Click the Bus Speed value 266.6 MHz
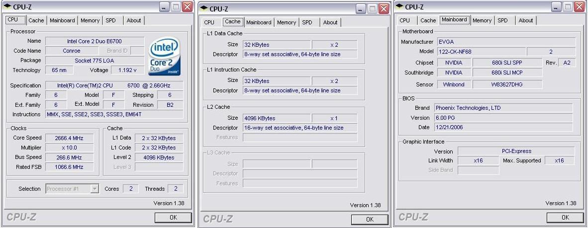Viewport: 588px width, 228px height. point(69,157)
